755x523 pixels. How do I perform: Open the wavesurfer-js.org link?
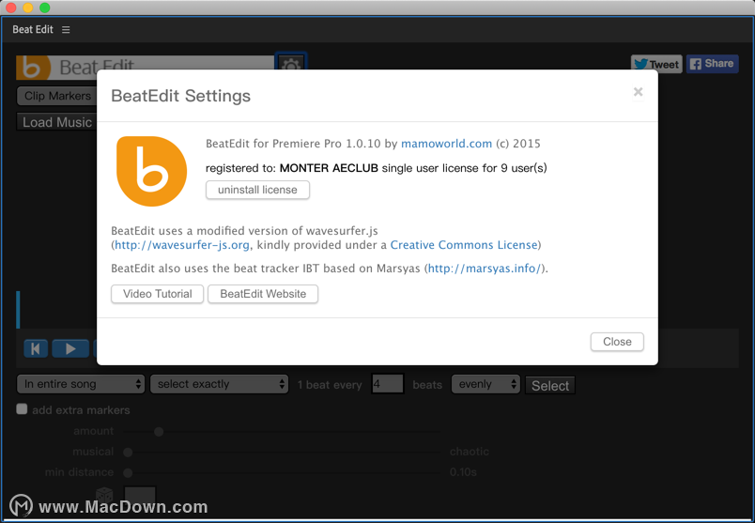(x=182, y=245)
